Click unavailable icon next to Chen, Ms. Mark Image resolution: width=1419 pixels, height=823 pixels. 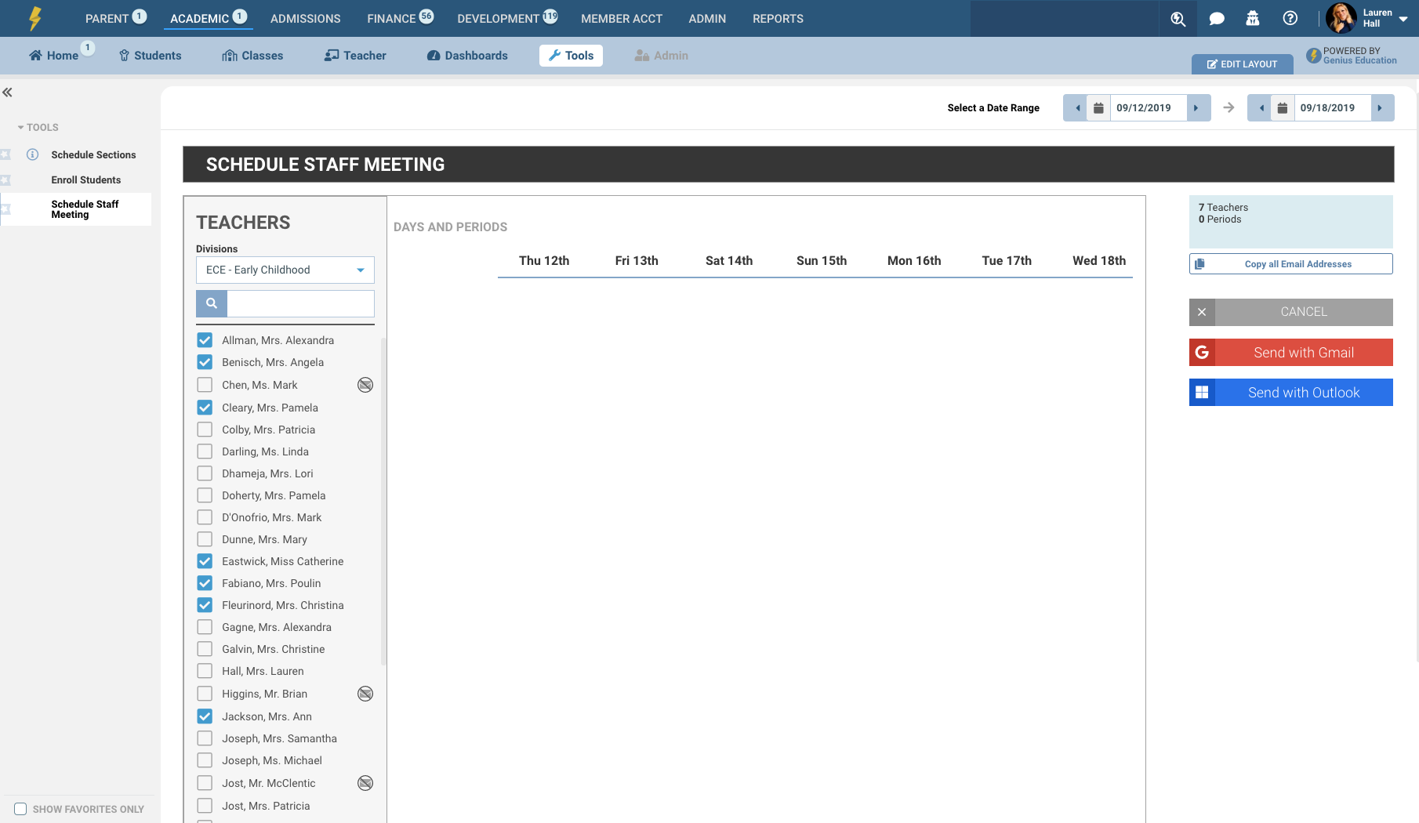click(365, 385)
